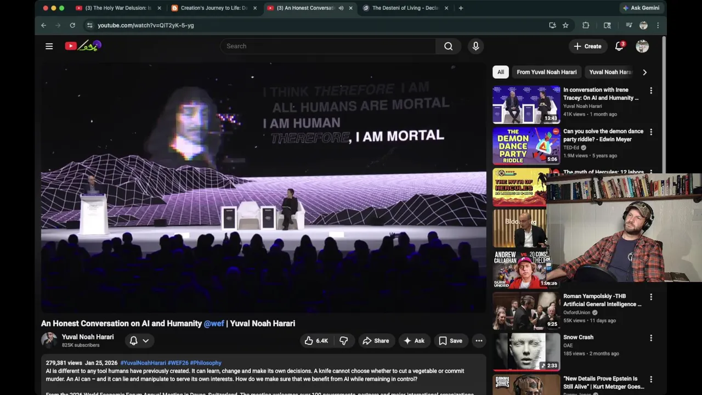Open more actions ellipsis under video
702x395 pixels.
(479, 341)
